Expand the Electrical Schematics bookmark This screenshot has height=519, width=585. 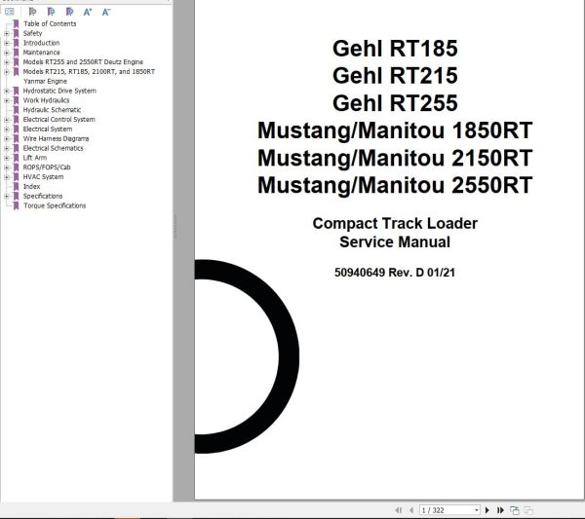[7, 148]
